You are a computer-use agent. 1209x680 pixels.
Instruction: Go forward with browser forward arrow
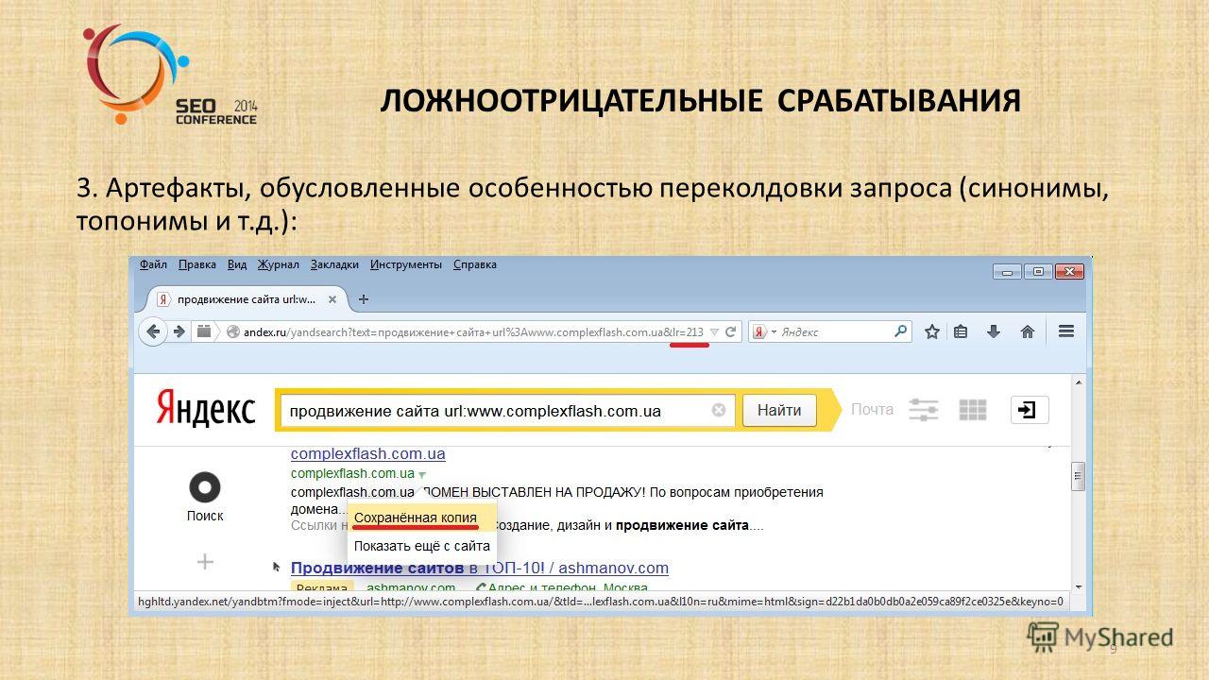(179, 331)
